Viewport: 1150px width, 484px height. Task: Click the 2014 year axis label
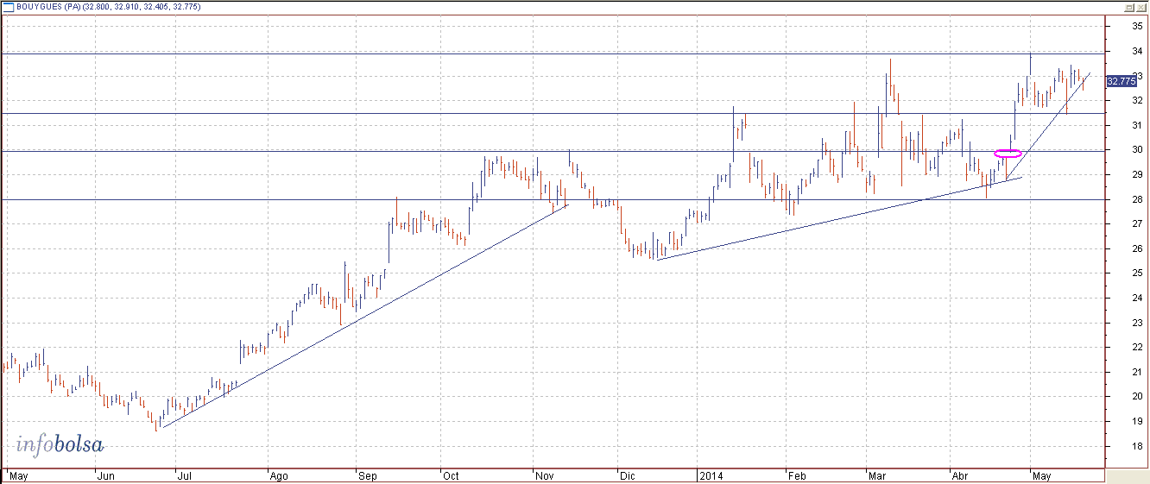(711, 475)
